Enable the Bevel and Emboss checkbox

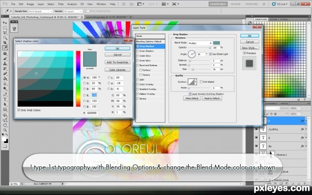[x=137, y=66]
